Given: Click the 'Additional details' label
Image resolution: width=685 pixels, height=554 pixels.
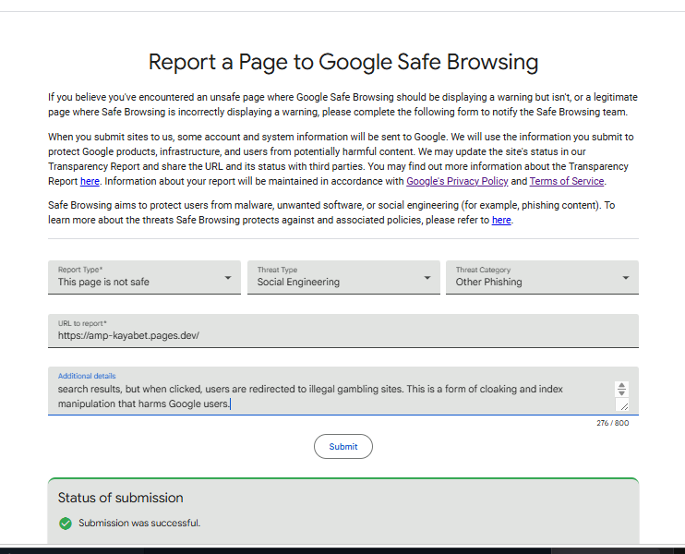Looking at the screenshot, I should click(87, 376).
